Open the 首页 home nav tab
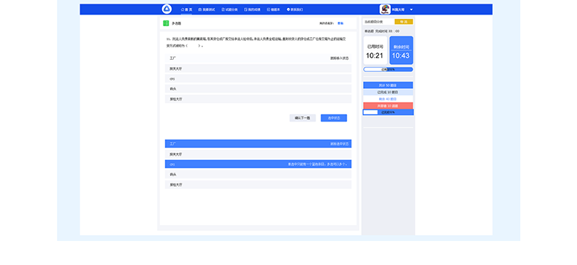 186,9
